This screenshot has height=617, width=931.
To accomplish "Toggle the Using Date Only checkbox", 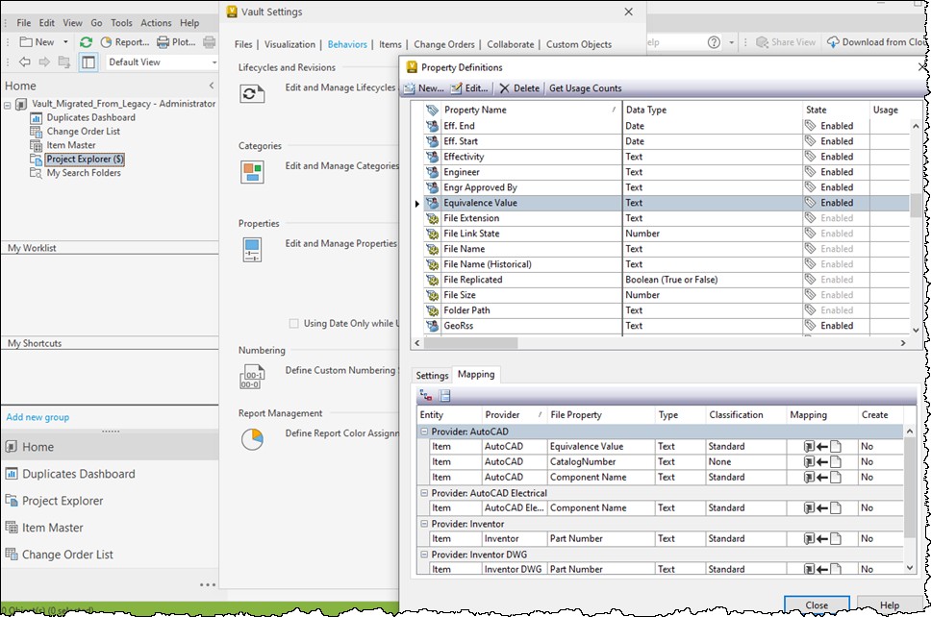I will tap(293, 323).
